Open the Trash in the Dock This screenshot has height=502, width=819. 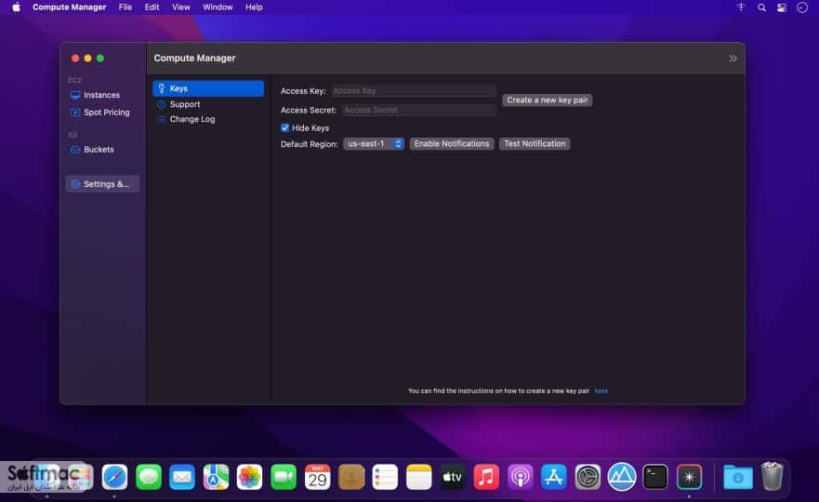pyautogui.click(x=772, y=476)
